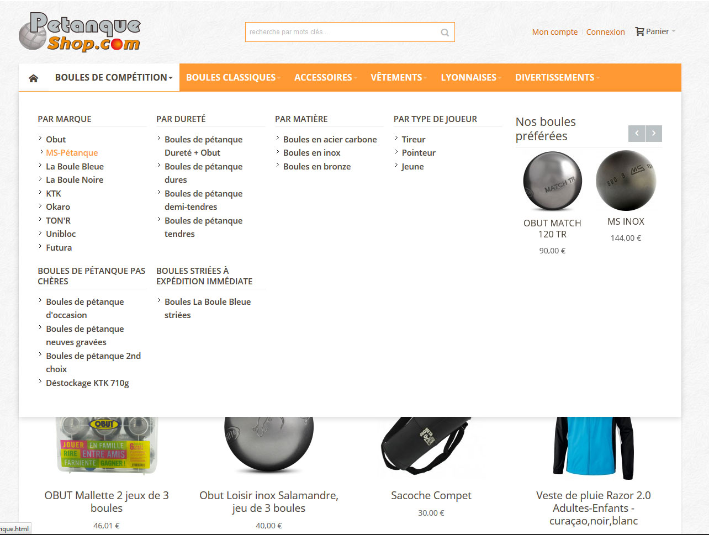The height and width of the screenshot is (535, 709).
Task: Select the KTK brand
Action: point(54,193)
